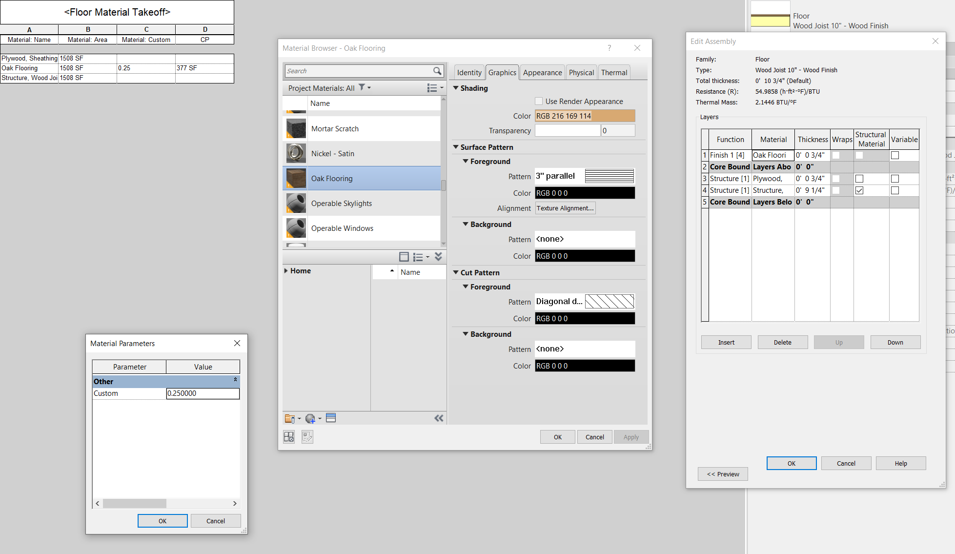Viewport: 955px width, 554px height.
Task: Click the Insert layer button
Action: click(x=726, y=342)
